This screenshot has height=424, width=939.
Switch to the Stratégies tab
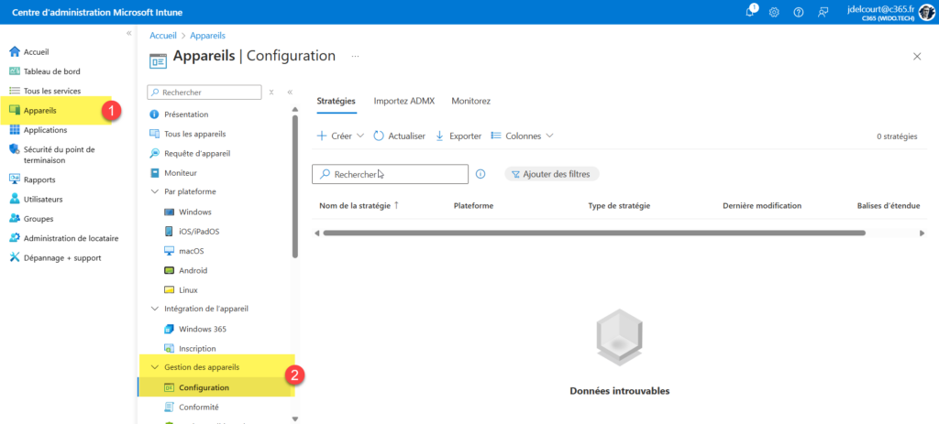[x=336, y=101]
